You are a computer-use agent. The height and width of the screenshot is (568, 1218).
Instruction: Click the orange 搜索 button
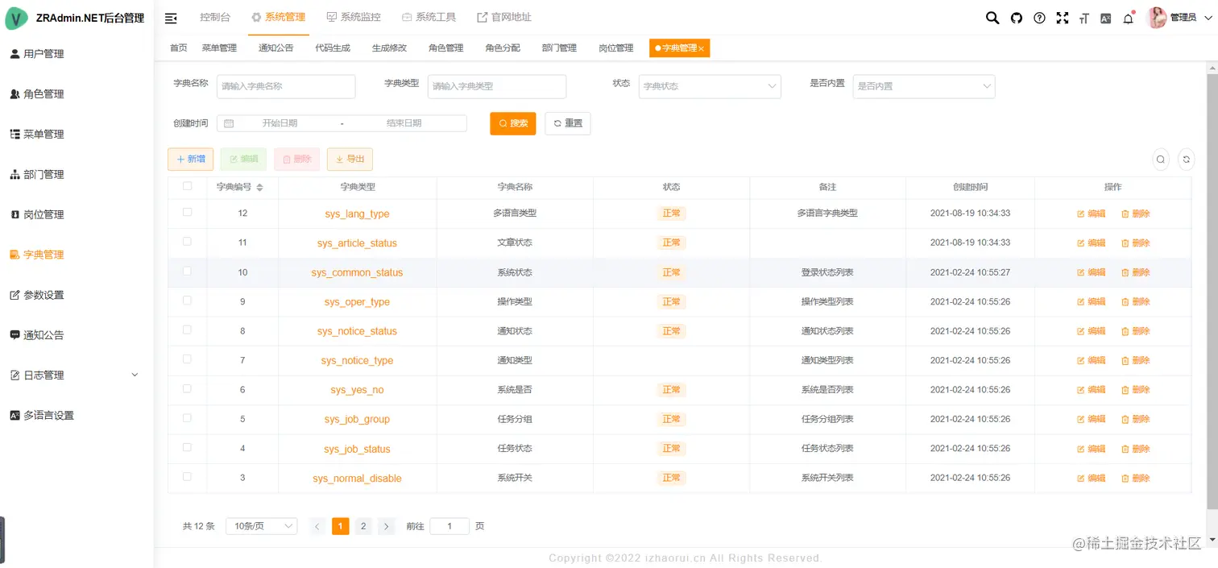tap(513, 123)
